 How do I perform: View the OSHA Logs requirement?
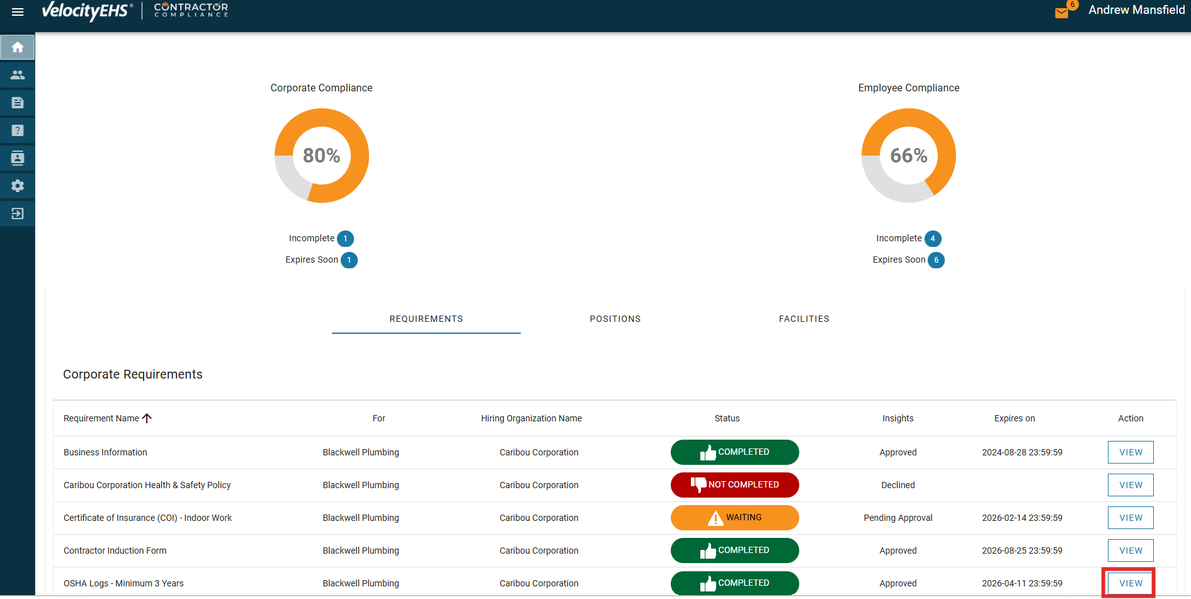click(x=1130, y=583)
